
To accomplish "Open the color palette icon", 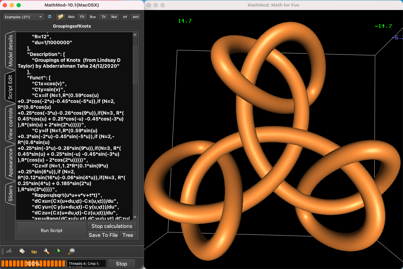I will 34,251.
